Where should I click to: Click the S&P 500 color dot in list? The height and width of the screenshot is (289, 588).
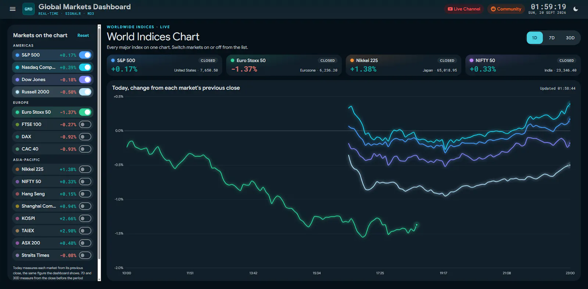[17, 55]
